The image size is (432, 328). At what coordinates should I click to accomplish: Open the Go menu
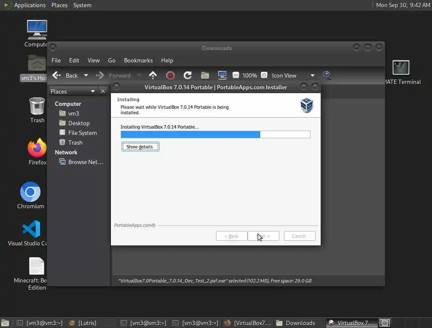tap(111, 60)
